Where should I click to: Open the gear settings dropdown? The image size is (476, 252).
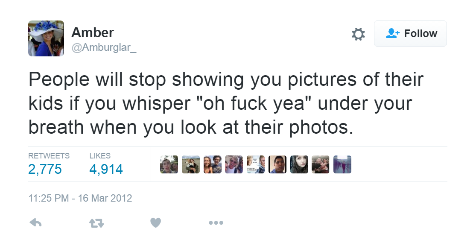358,34
